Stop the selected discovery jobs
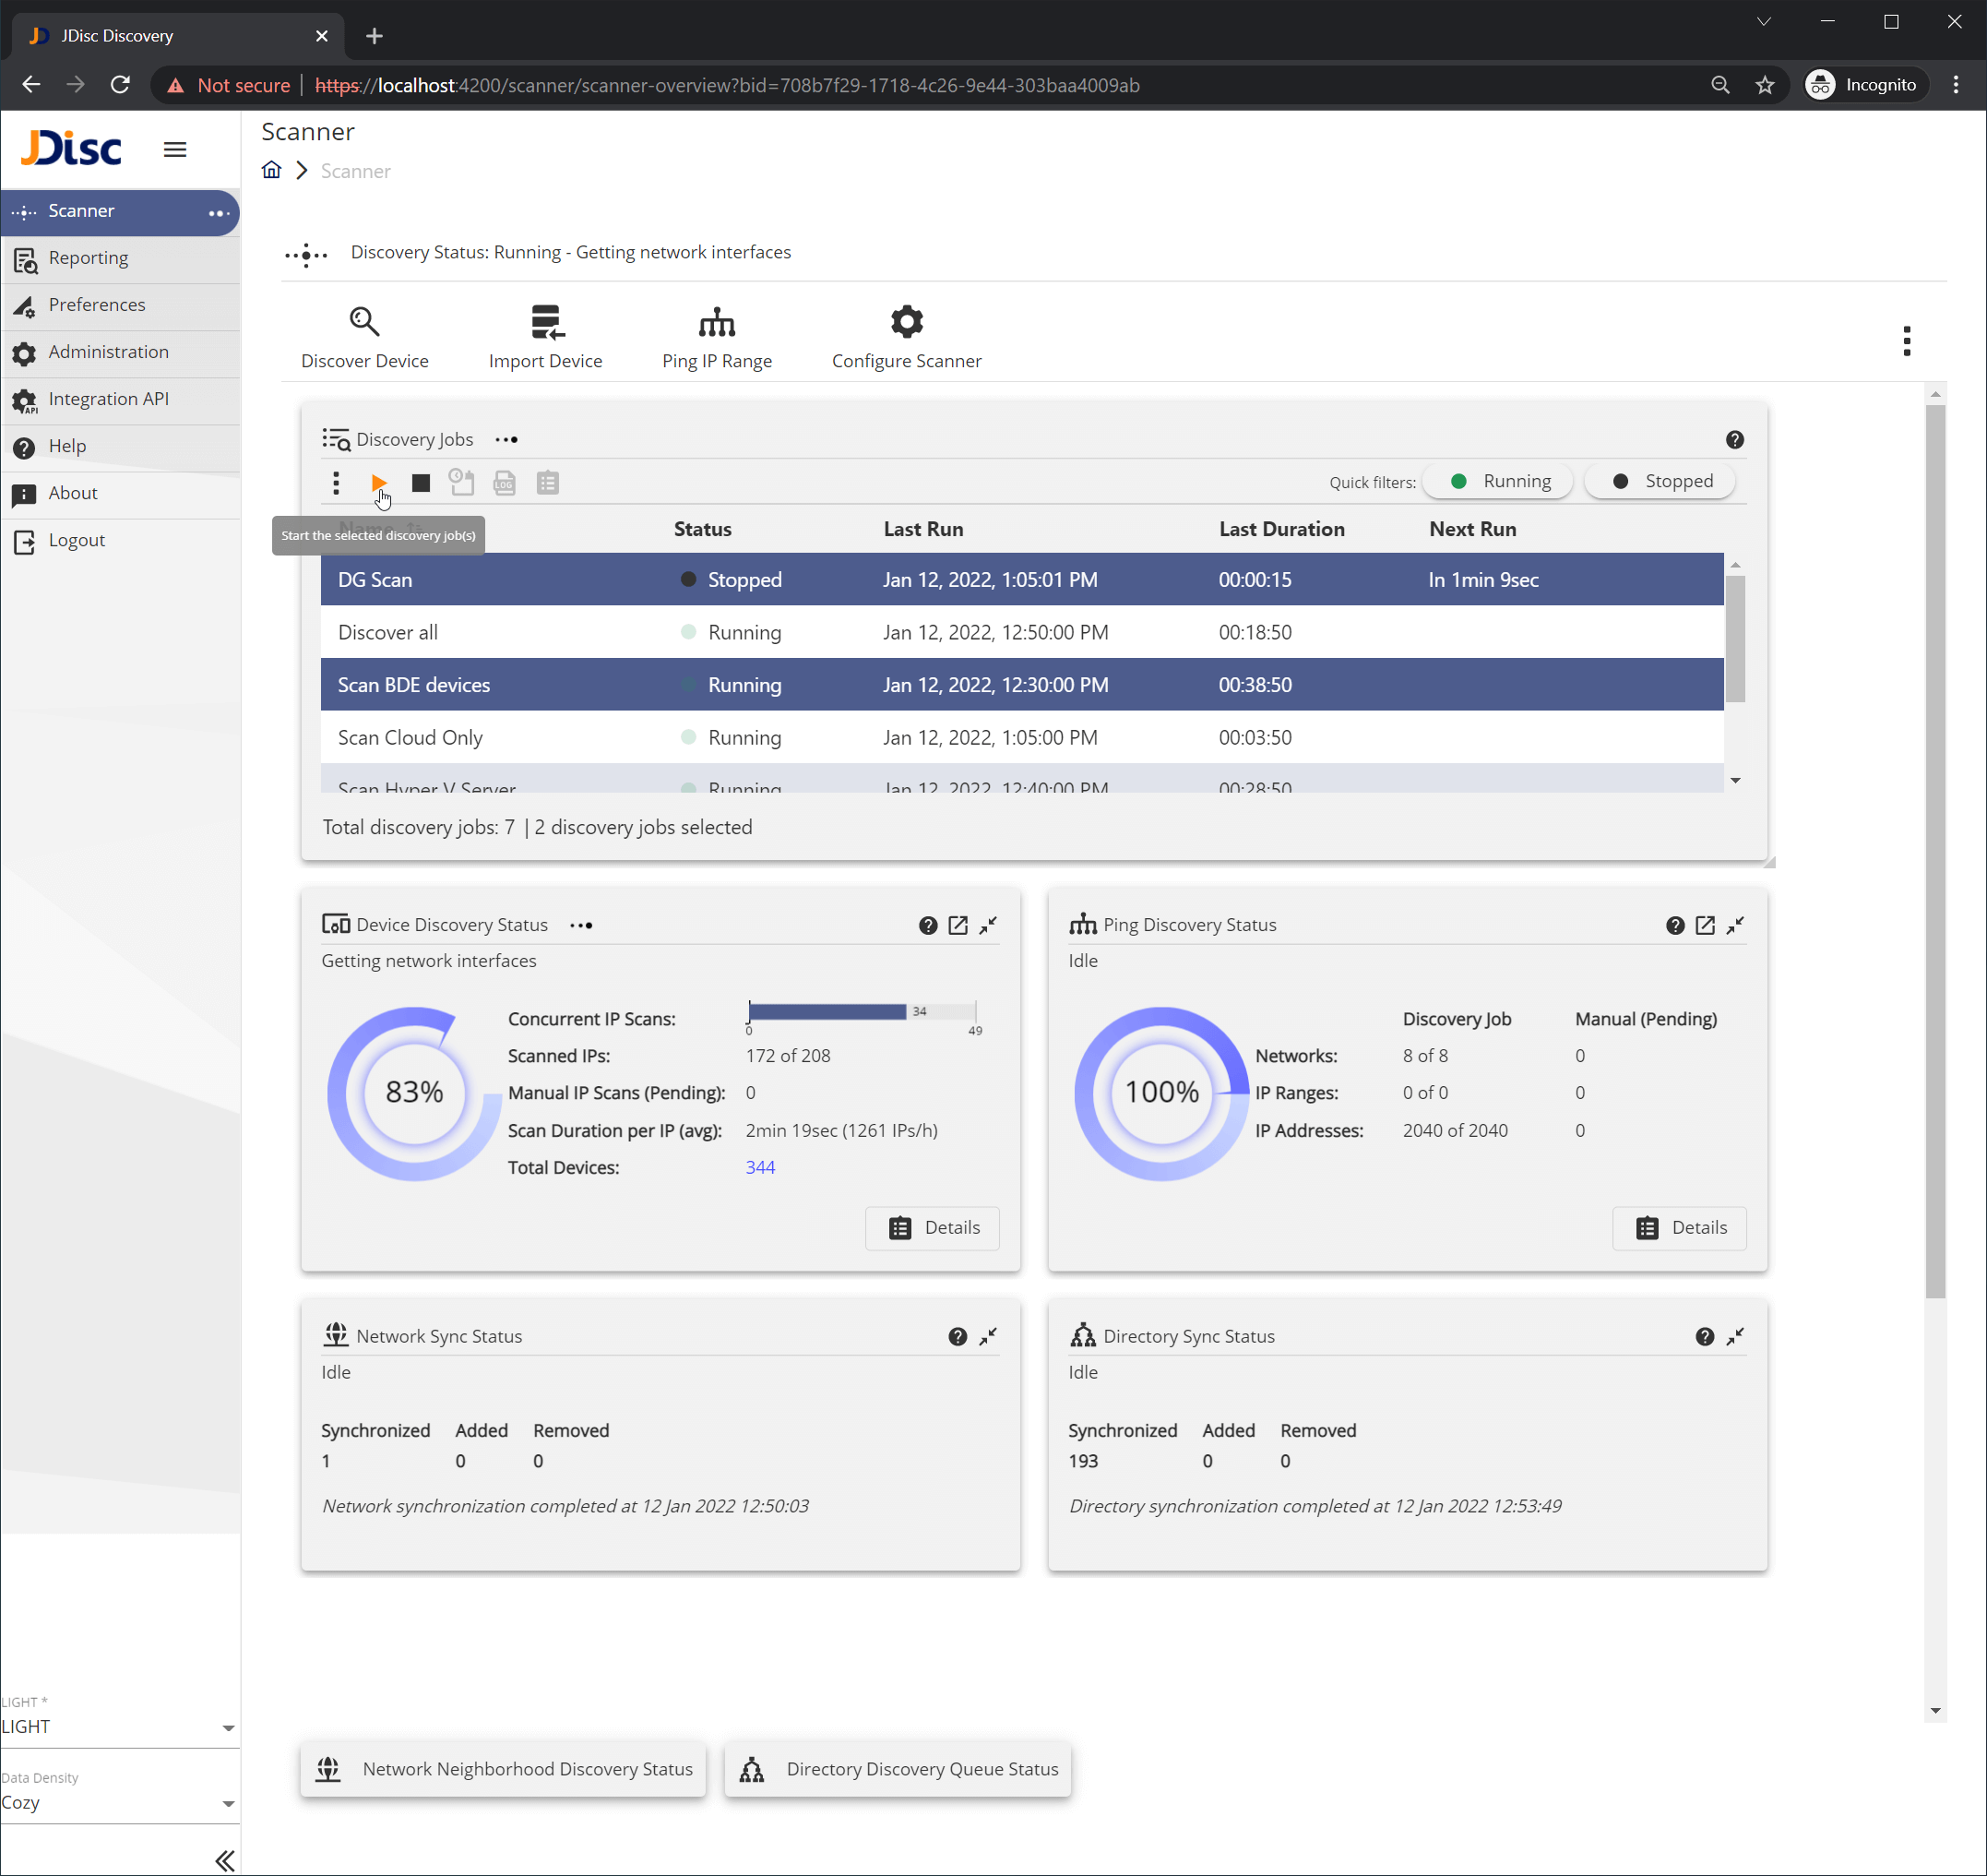 (421, 482)
